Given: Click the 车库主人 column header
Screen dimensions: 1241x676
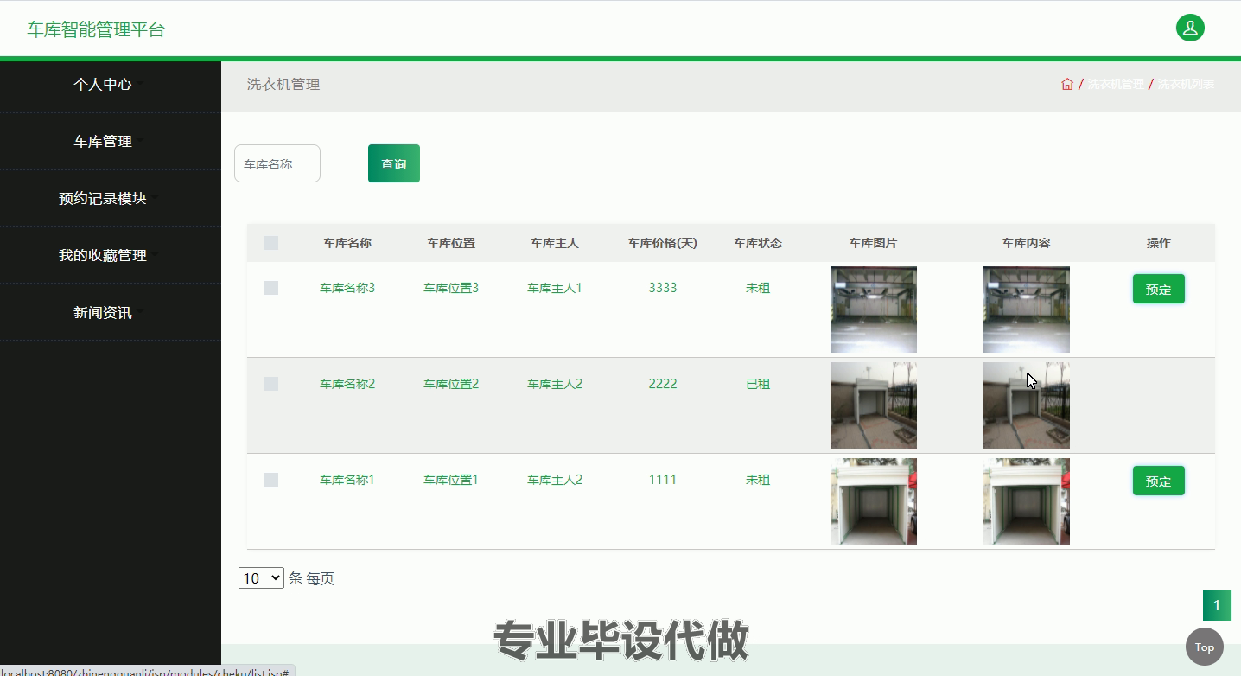Looking at the screenshot, I should coord(555,243).
